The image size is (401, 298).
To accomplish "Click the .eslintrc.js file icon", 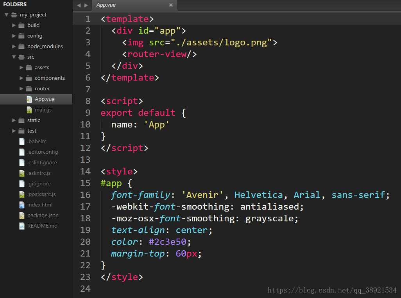I will click(22, 173).
